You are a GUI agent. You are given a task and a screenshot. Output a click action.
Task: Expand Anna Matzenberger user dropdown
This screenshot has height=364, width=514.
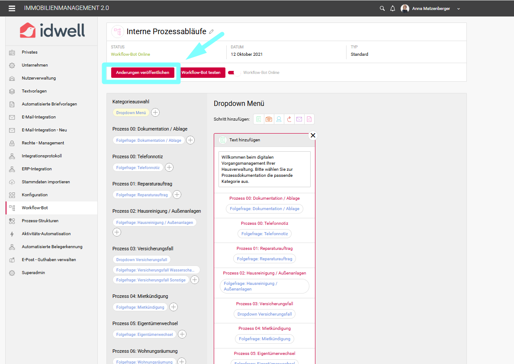click(x=459, y=9)
